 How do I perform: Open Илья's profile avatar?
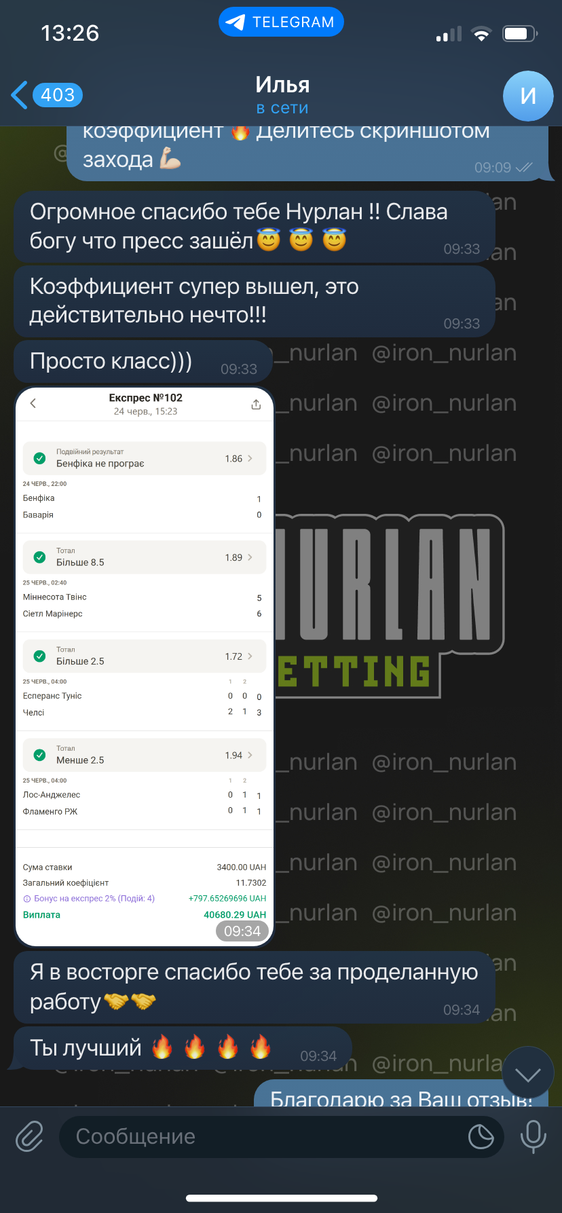pyautogui.click(x=528, y=96)
